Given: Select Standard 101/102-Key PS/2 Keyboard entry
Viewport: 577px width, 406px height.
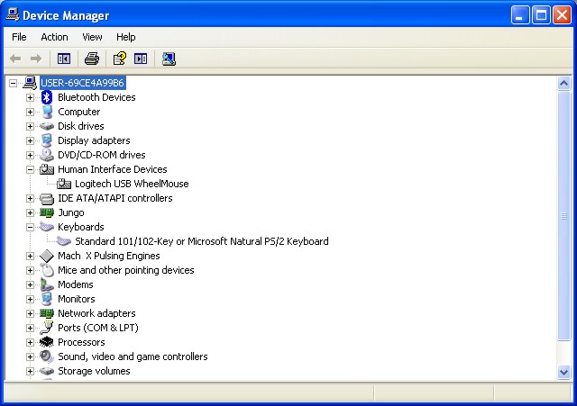Looking at the screenshot, I should coord(202,241).
